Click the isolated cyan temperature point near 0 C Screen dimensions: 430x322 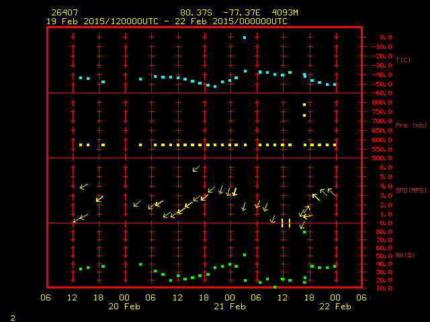tap(245, 38)
